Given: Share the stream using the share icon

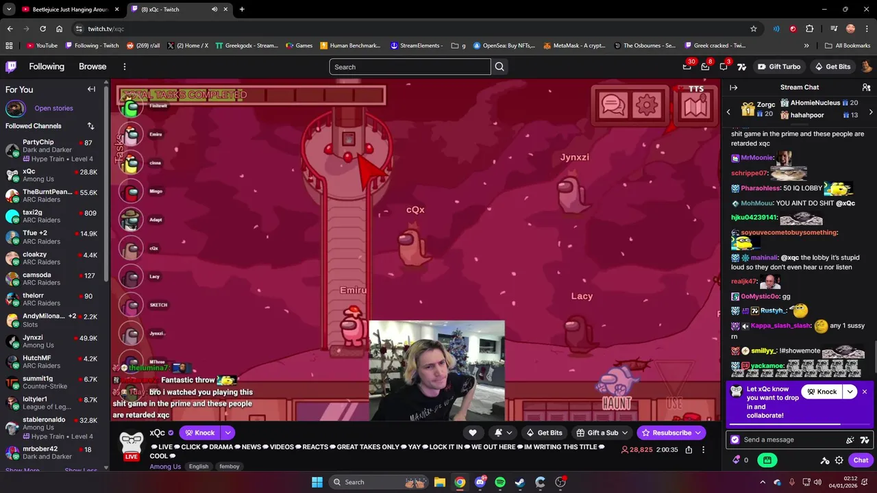Looking at the screenshot, I should click(689, 450).
